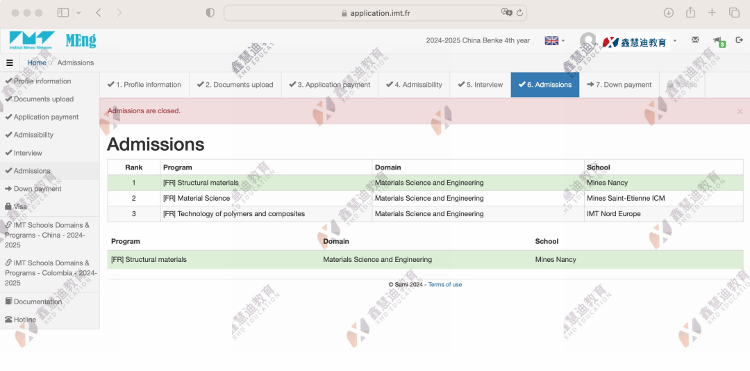Screen dimensions: 750x371
Task: Click the IMT Institut Mines-Télécom logo
Action: pyautogui.click(x=31, y=41)
